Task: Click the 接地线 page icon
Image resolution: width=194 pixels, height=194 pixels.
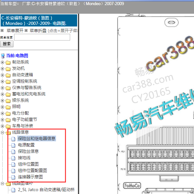Action: click(x=13, y=158)
